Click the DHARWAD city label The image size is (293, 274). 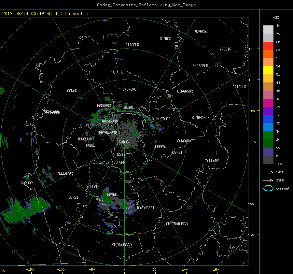pos(85,139)
